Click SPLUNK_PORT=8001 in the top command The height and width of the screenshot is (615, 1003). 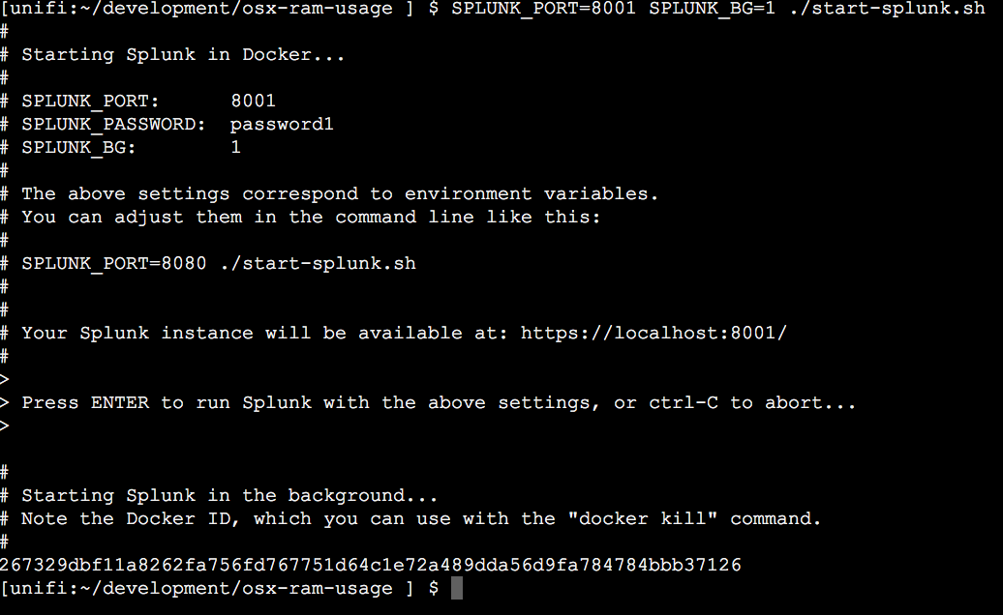point(544,9)
